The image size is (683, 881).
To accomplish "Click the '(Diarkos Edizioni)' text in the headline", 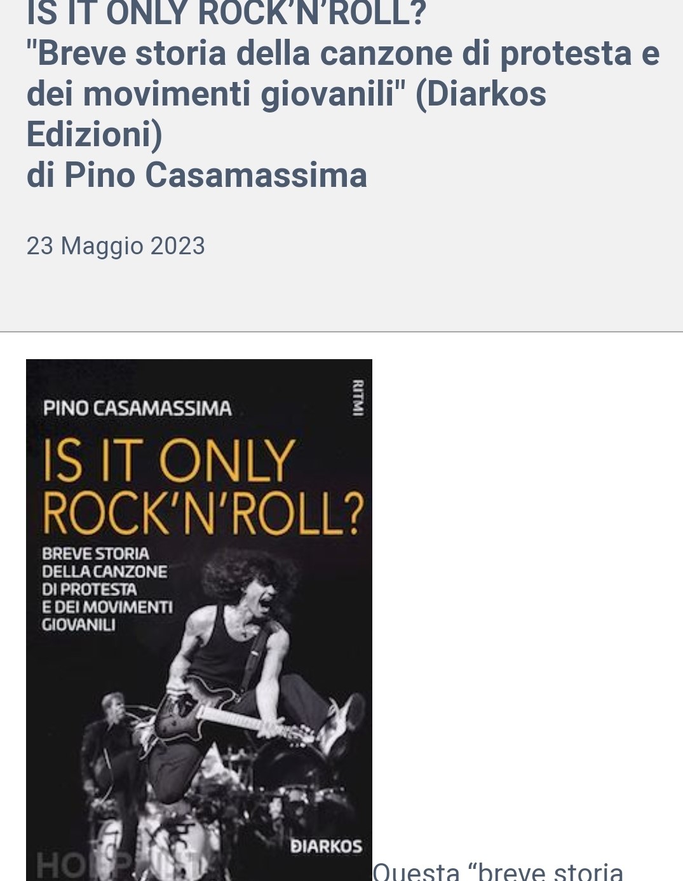I will click(287, 114).
